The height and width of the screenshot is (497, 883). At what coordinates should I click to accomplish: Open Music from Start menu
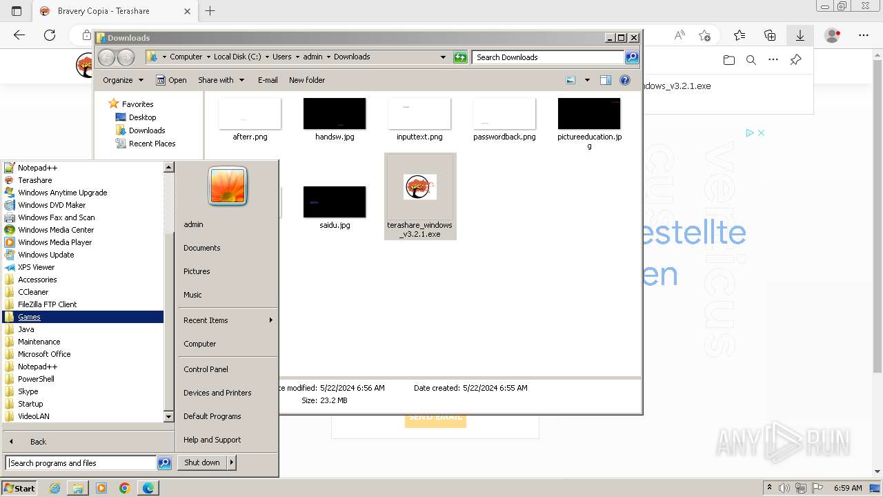(x=192, y=295)
